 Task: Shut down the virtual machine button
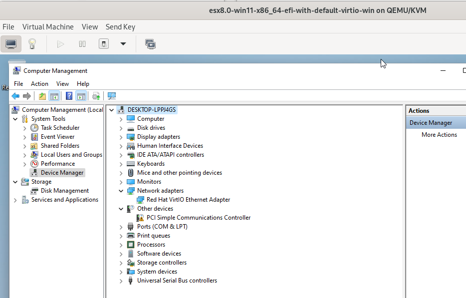(x=104, y=44)
